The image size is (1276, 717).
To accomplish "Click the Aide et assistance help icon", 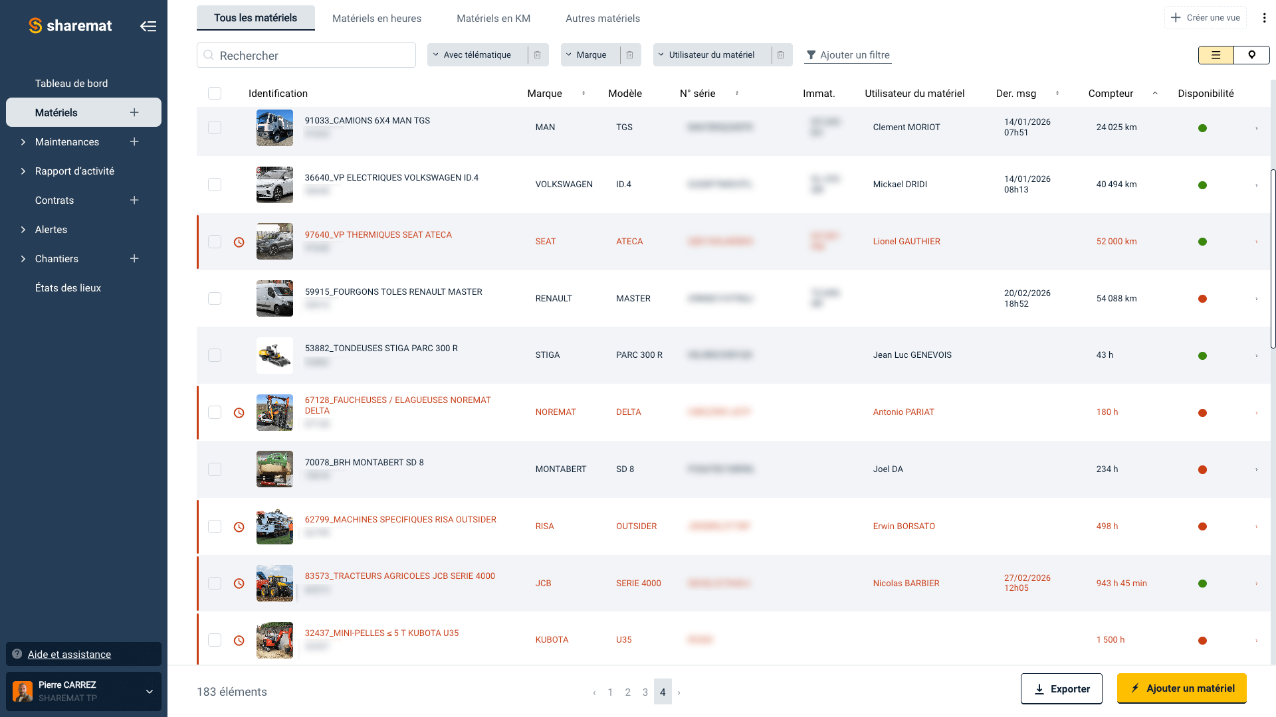I will click(16, 654).
